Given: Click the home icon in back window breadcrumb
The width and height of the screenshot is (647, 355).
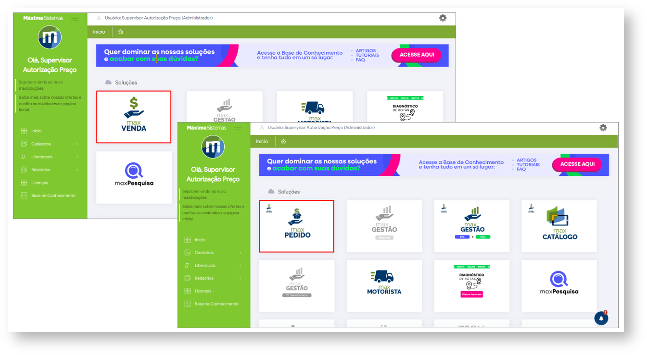Looking at the screenshot, I should point(121,32).
